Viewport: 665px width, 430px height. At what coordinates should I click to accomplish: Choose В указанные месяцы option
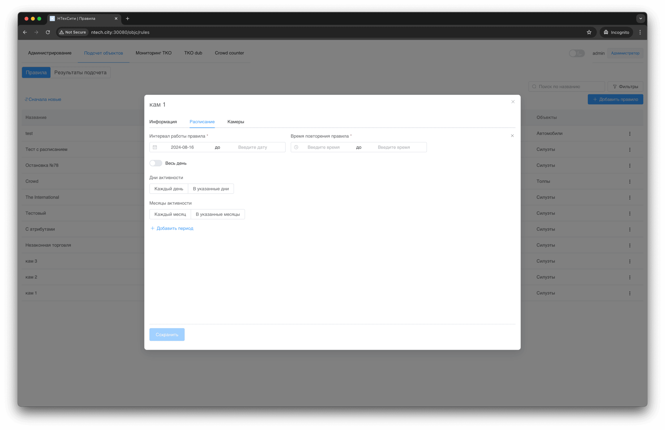click(x=218, y=214)
